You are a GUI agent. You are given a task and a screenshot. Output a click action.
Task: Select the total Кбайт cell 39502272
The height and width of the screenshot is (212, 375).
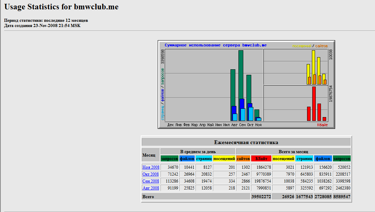click(x=261, y=197)
